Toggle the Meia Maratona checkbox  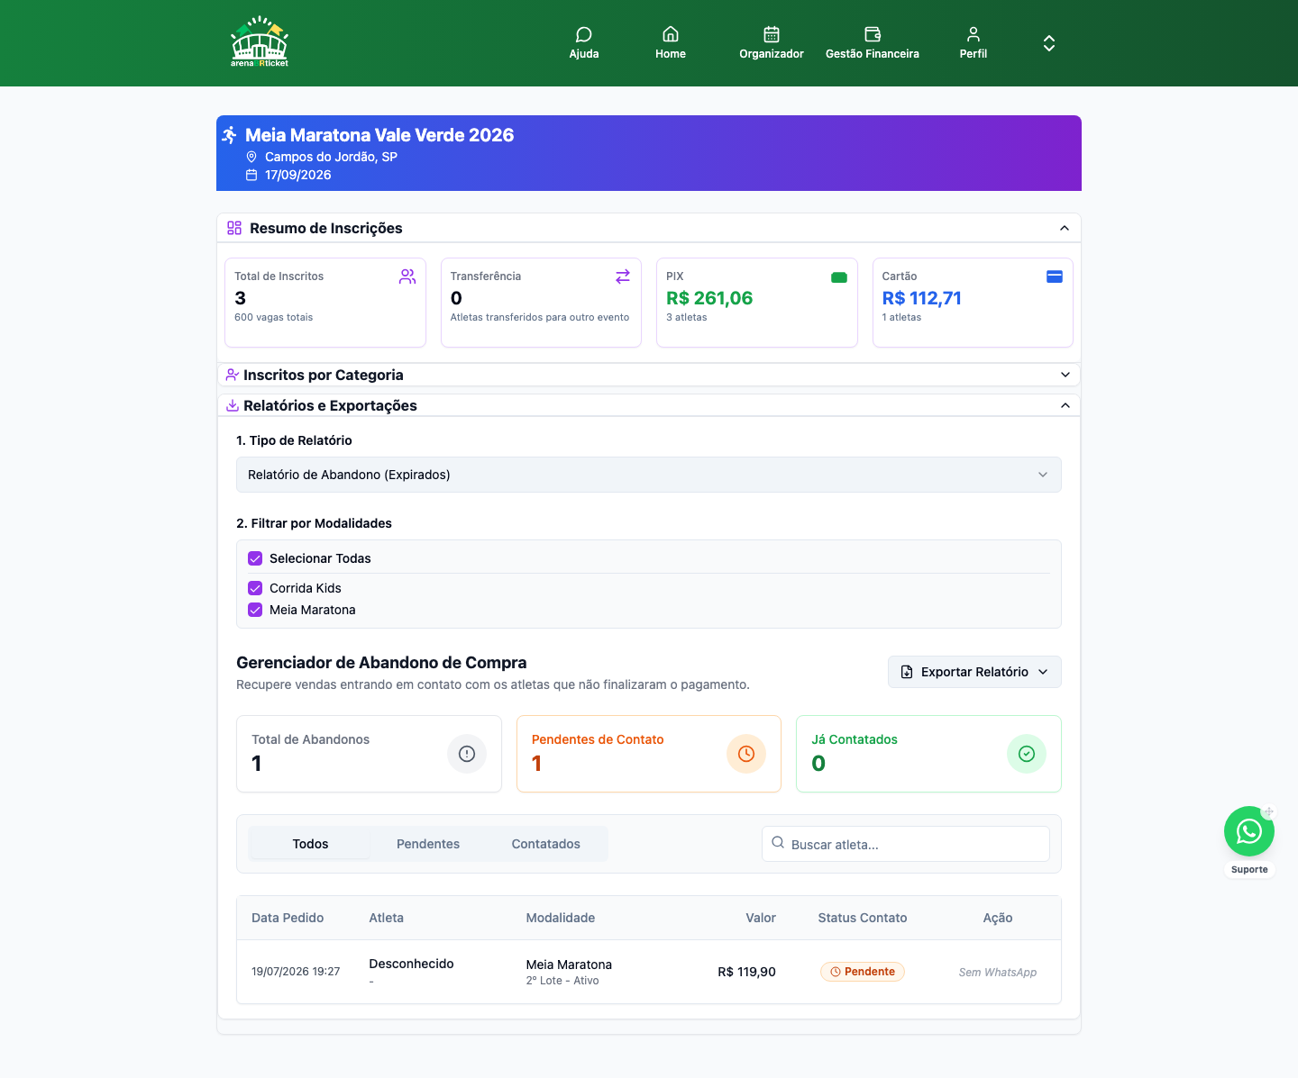[x=255, y=610]
